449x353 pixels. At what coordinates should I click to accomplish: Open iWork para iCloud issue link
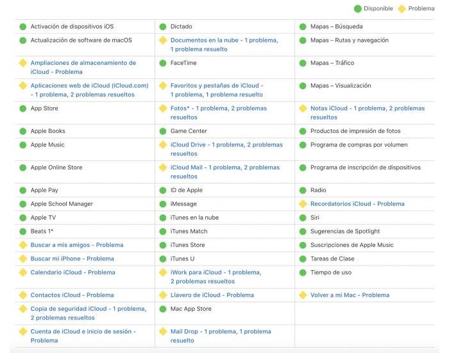pyautogui.click(x=216, y=277)
